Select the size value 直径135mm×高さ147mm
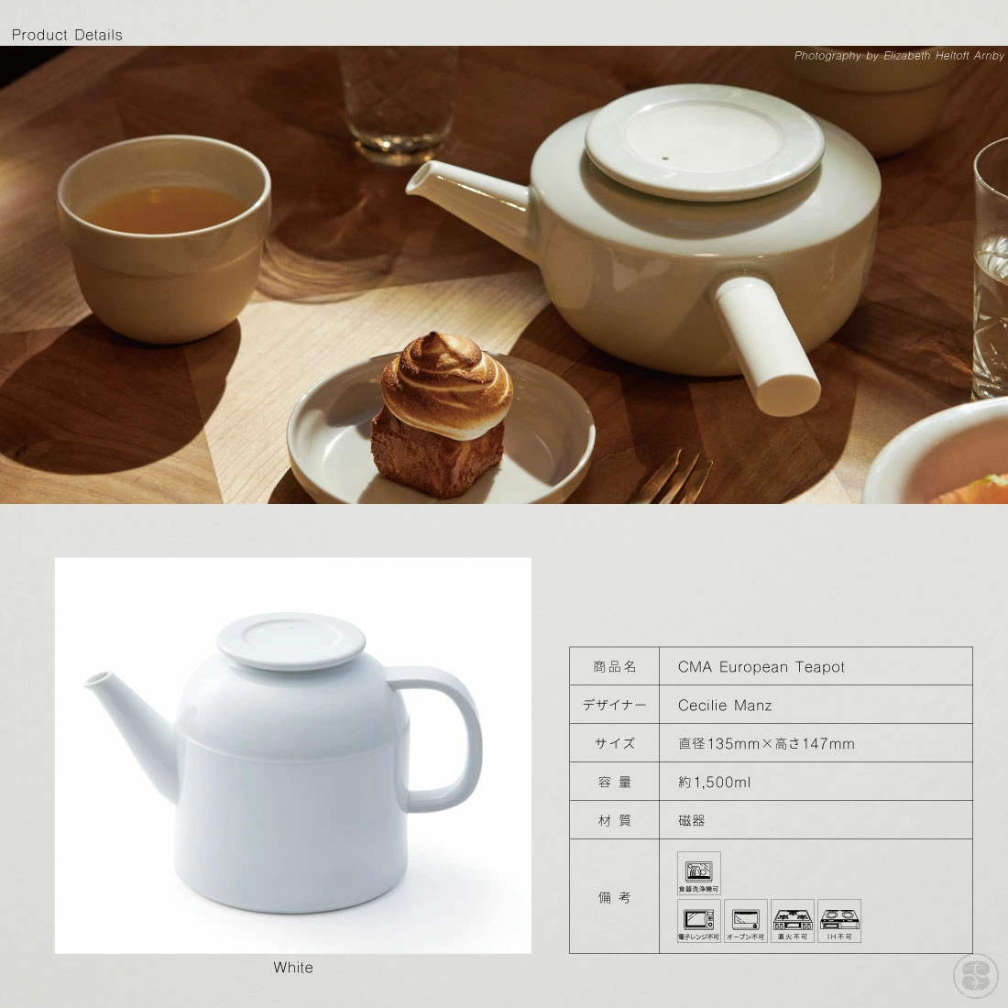1008x1008 pixels. (x=766, y=744)
